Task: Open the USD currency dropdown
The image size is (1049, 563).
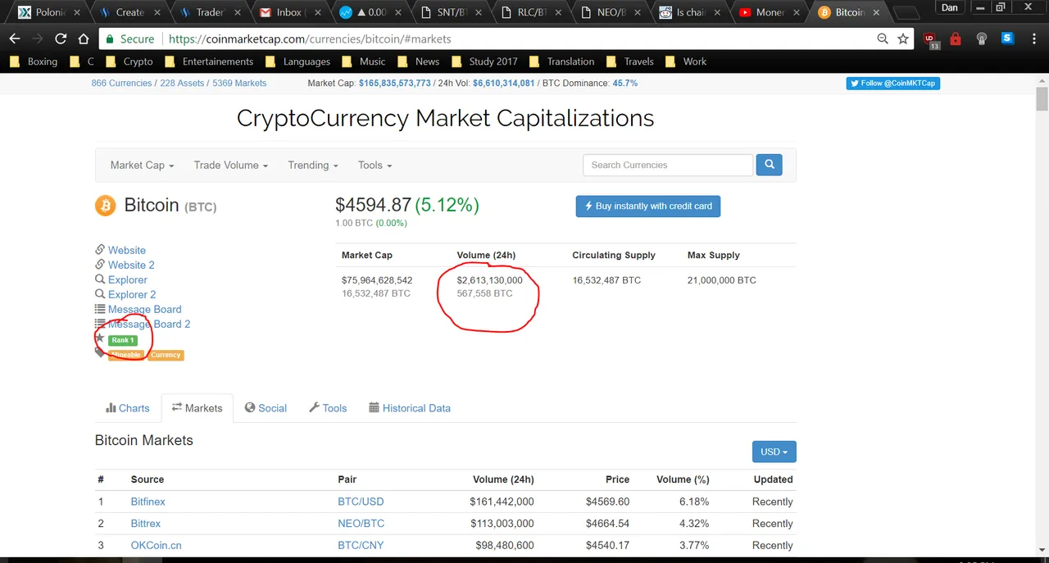Action: pos(774,452)
